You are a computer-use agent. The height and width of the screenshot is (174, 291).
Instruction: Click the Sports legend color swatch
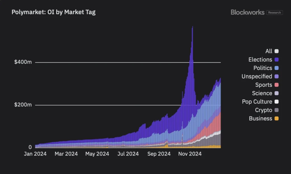(x=277, y=85)
